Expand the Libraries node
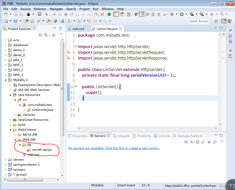This screenshot has width=235, height=190. (15, 115)
